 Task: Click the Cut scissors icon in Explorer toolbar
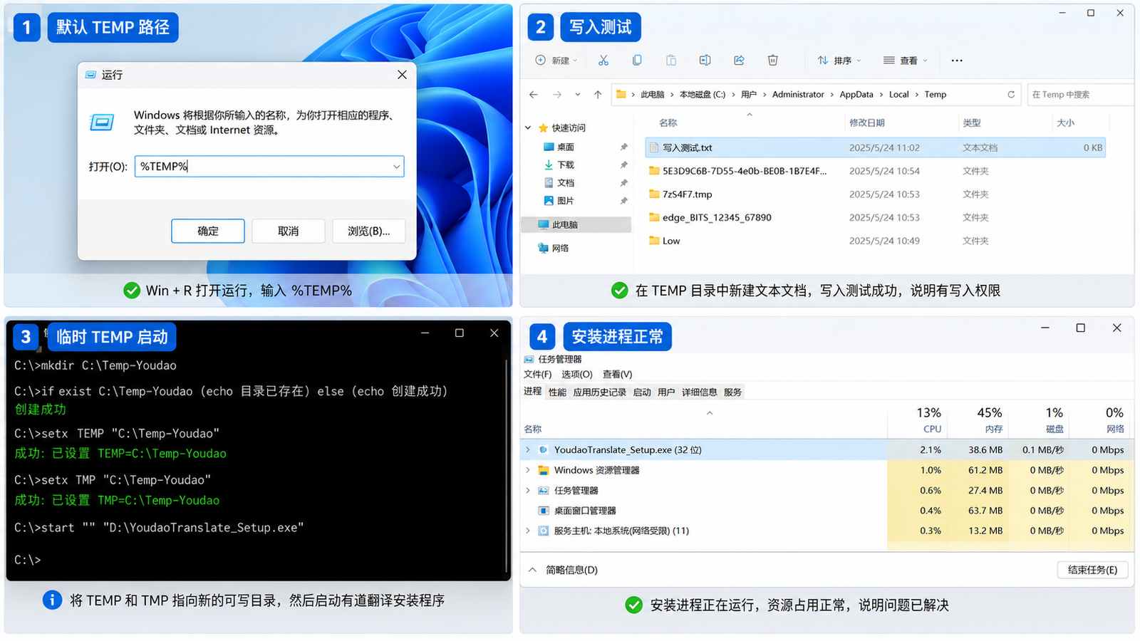click(x=603, y=61)
